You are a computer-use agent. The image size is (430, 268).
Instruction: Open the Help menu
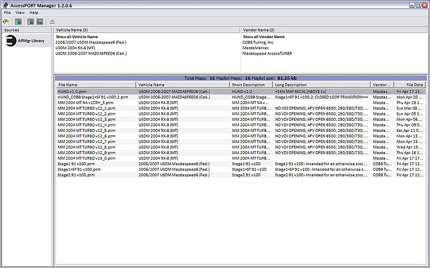pyautogui.click(x=34, y=13)
